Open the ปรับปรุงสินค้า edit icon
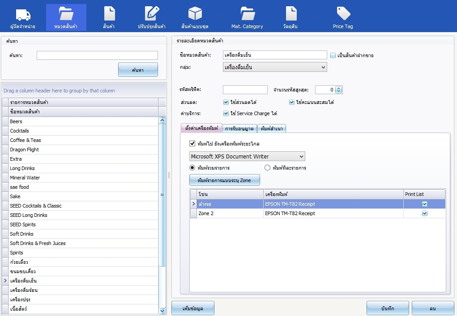This screenshot has width=457, height=316. click(152, 15)
